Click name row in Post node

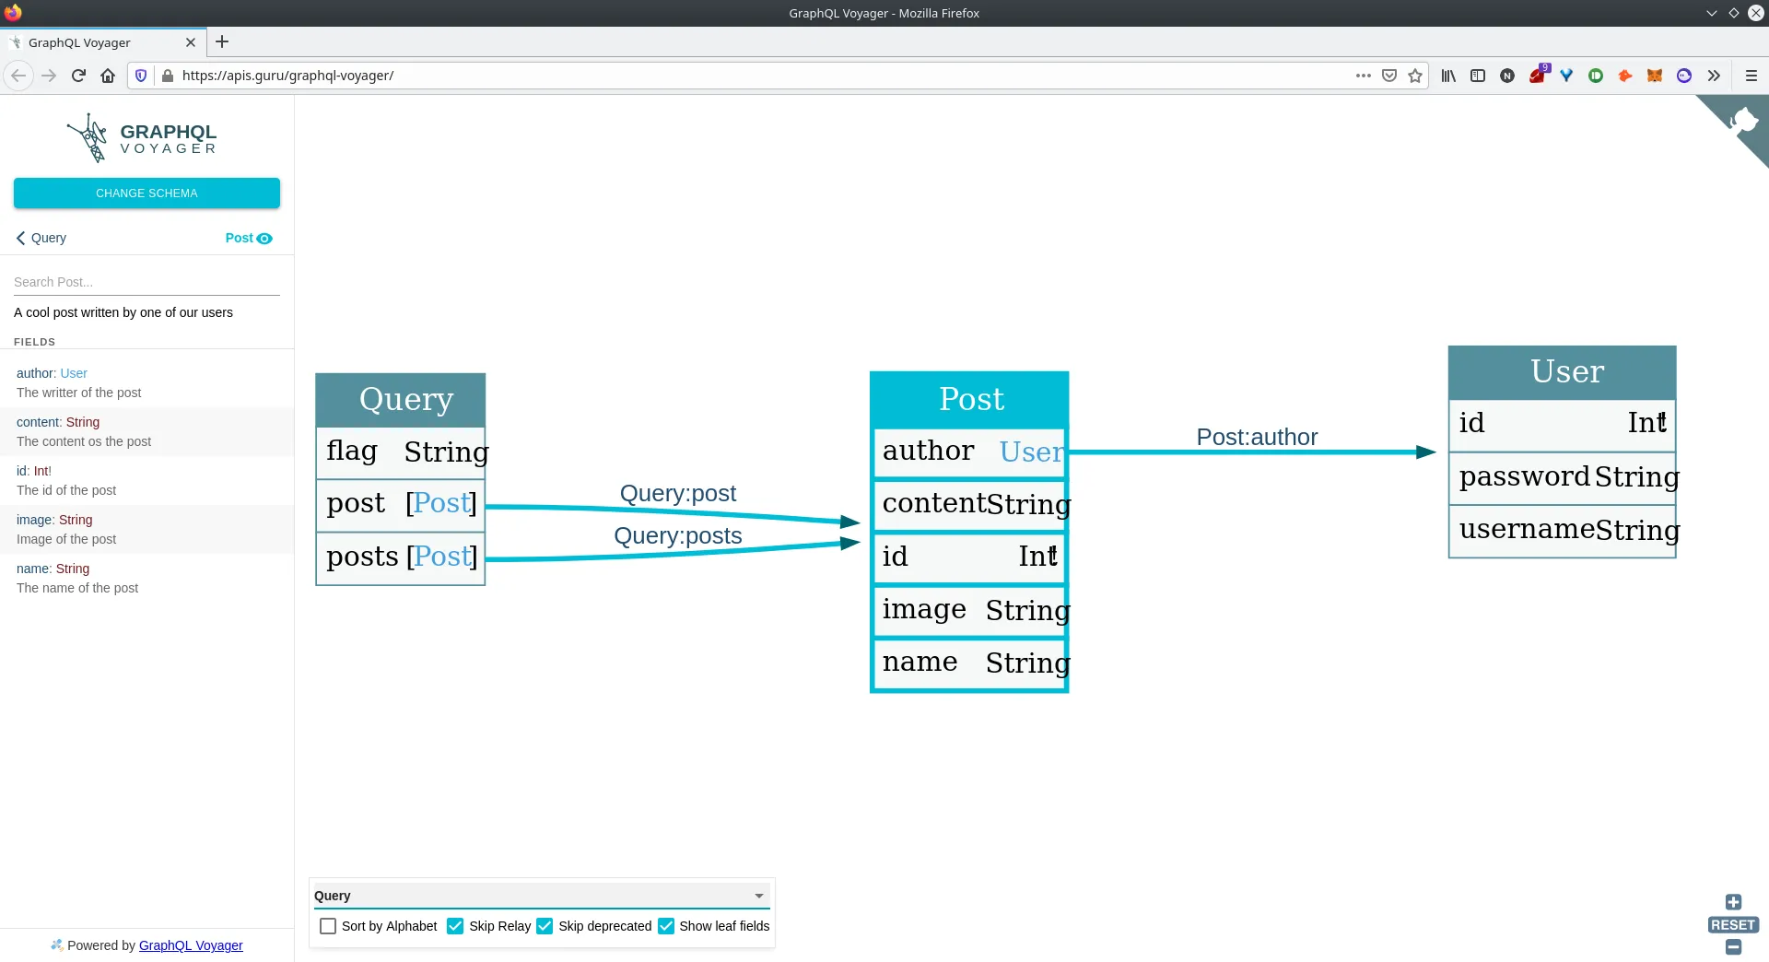point(970,663)
